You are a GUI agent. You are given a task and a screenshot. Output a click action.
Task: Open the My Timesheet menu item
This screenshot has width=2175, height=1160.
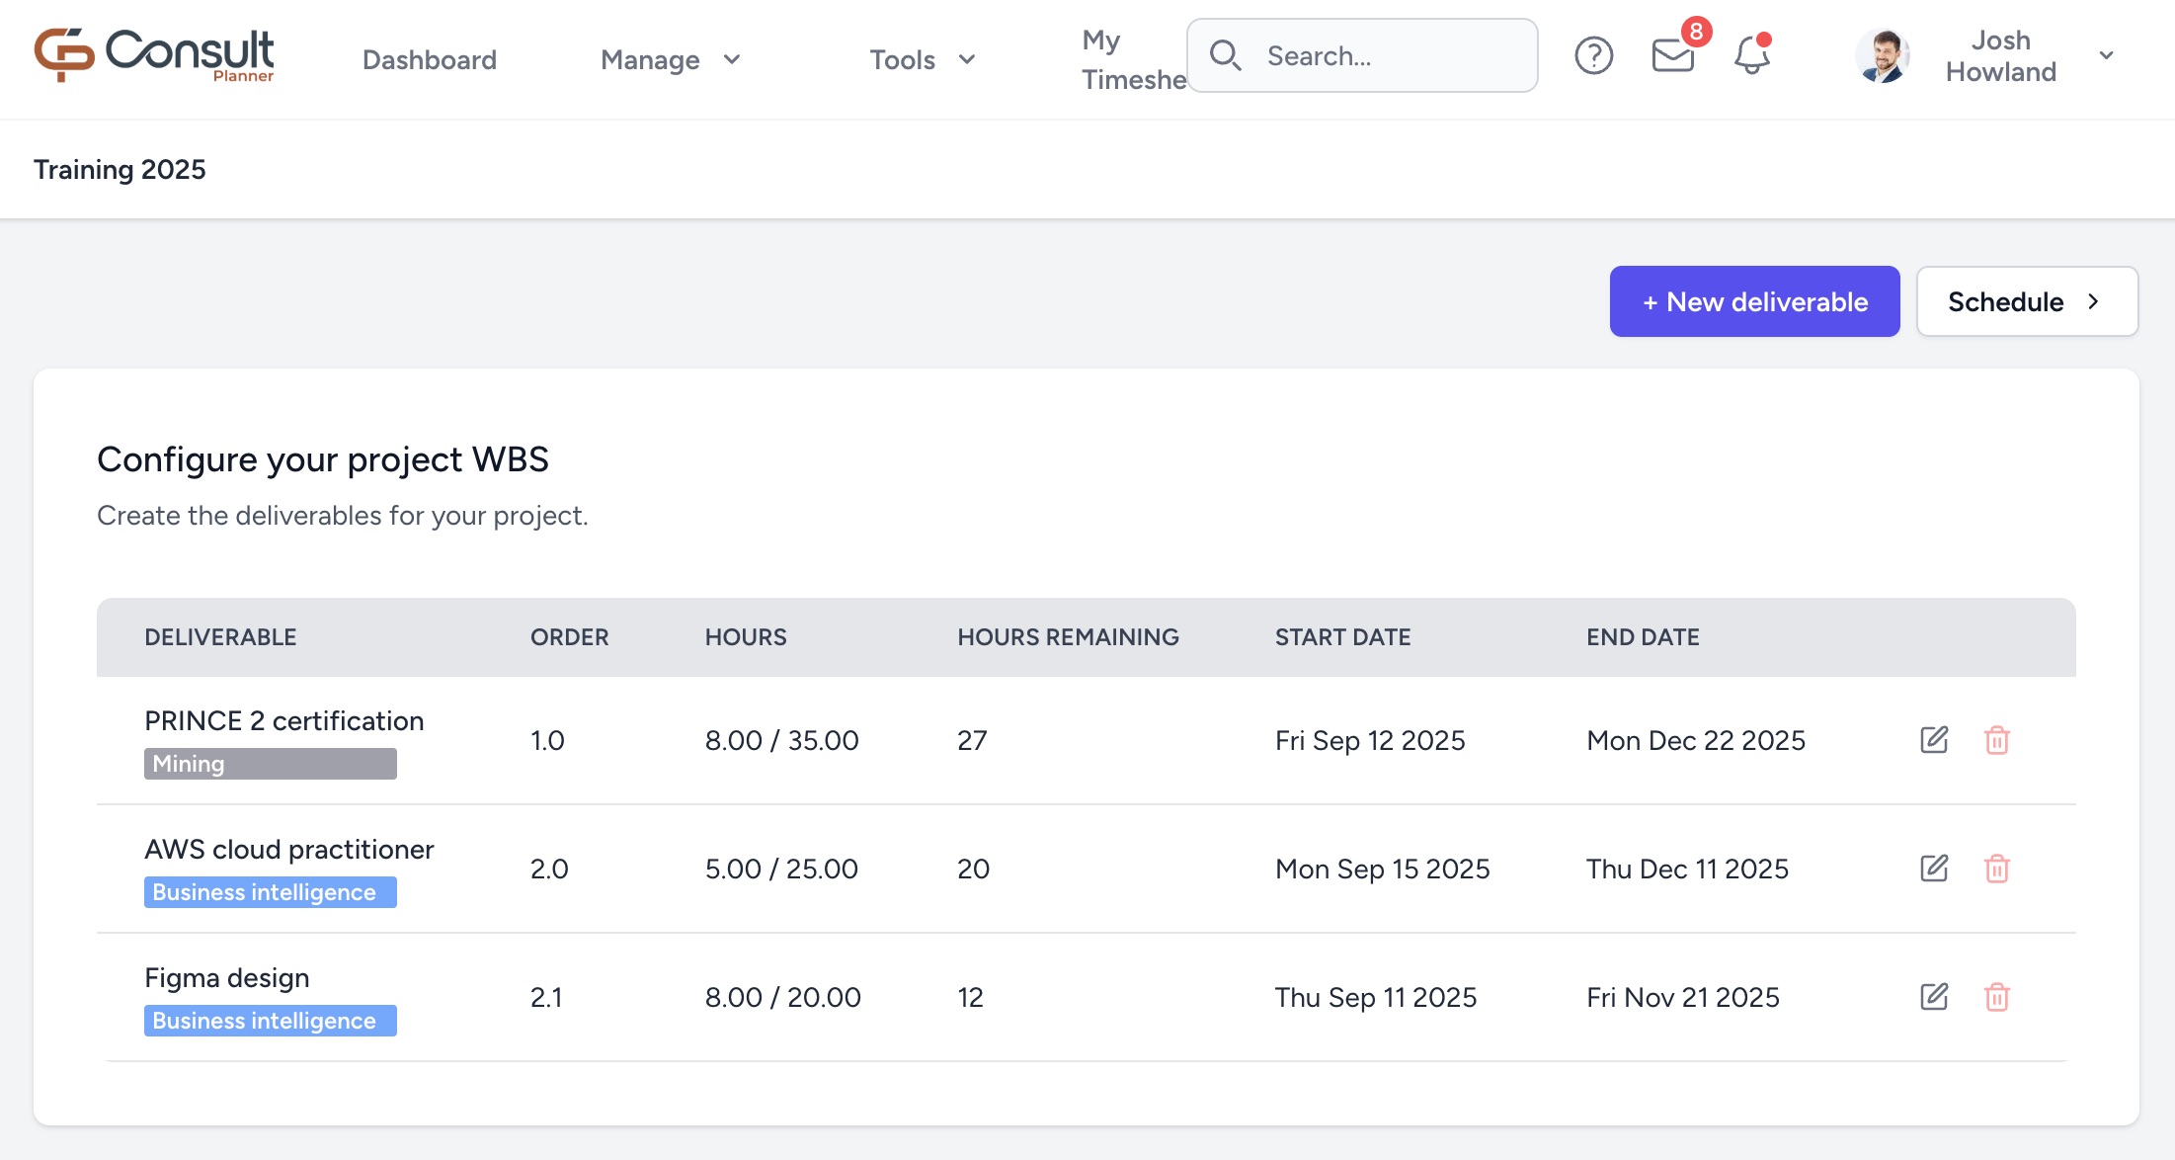1131,59
